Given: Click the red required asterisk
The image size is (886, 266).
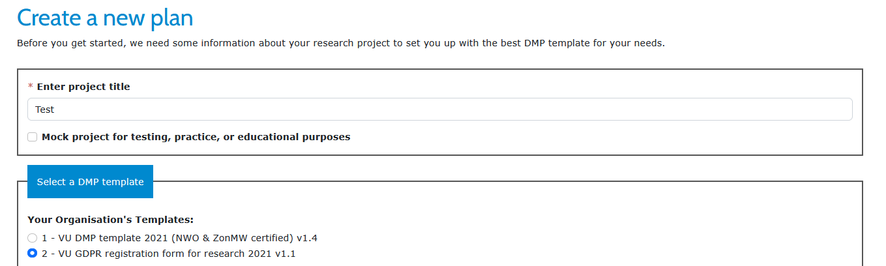Looking at the screenshot, I should (31, 87).
